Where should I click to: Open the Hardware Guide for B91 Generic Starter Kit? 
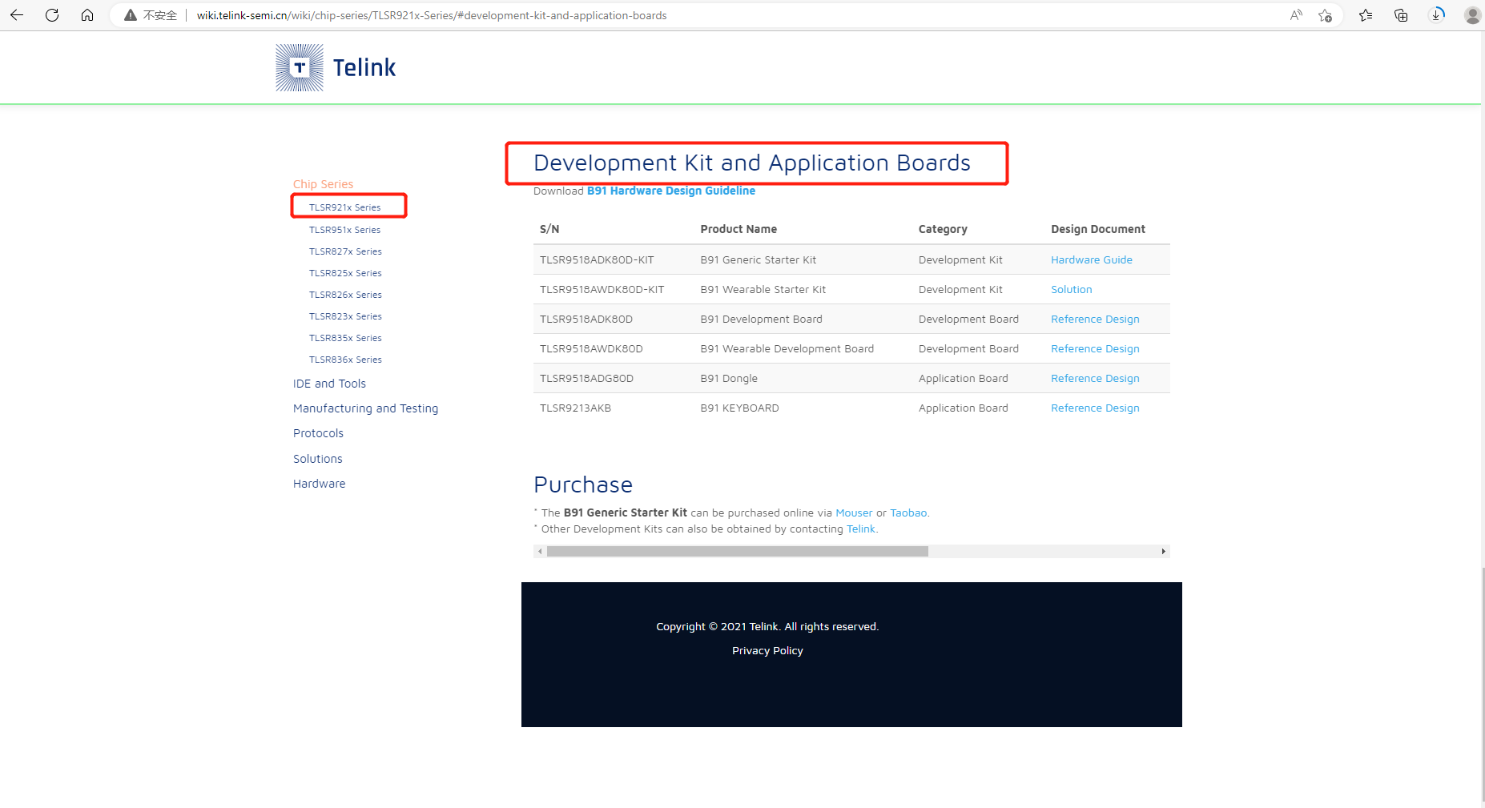pos(1092,259)
